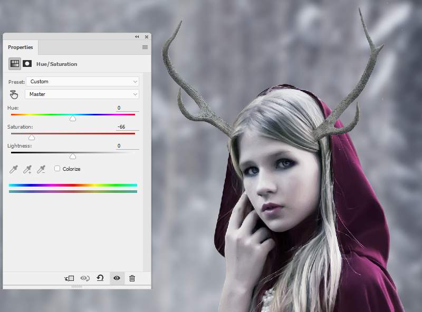Click the Saturation slider handle
The width and height of the screenshot is (422, 312).
click(x=32, y=137)
